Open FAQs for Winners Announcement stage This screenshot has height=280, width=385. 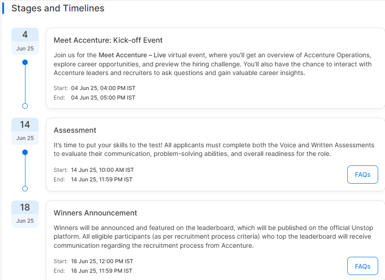click(x=362, y=266)
